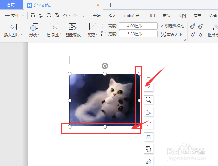This screenshot has height=166, width=218.
Task: Click the top-left resize handle of the picture
Action: [70, 74]
